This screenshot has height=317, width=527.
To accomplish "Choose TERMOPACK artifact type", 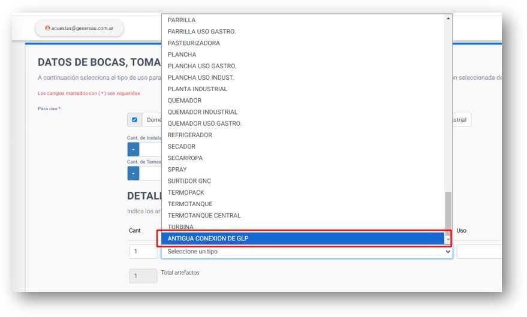I will [186, 192].
